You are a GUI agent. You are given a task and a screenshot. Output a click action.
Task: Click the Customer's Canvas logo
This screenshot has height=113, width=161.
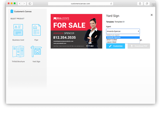[x=21, y=11]
